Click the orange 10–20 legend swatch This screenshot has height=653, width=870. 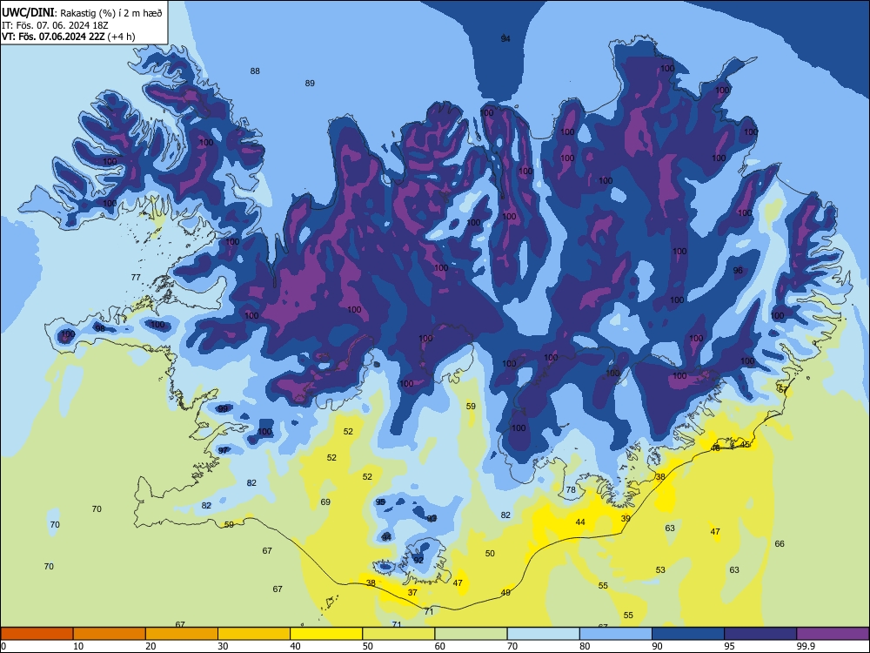pyautogui.click(x=110, y=634)
